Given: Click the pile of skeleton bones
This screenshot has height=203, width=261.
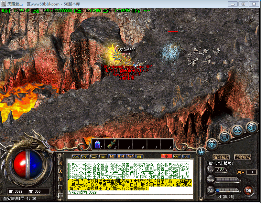Looking at the screenshot, I should click(x=203, y=56).
